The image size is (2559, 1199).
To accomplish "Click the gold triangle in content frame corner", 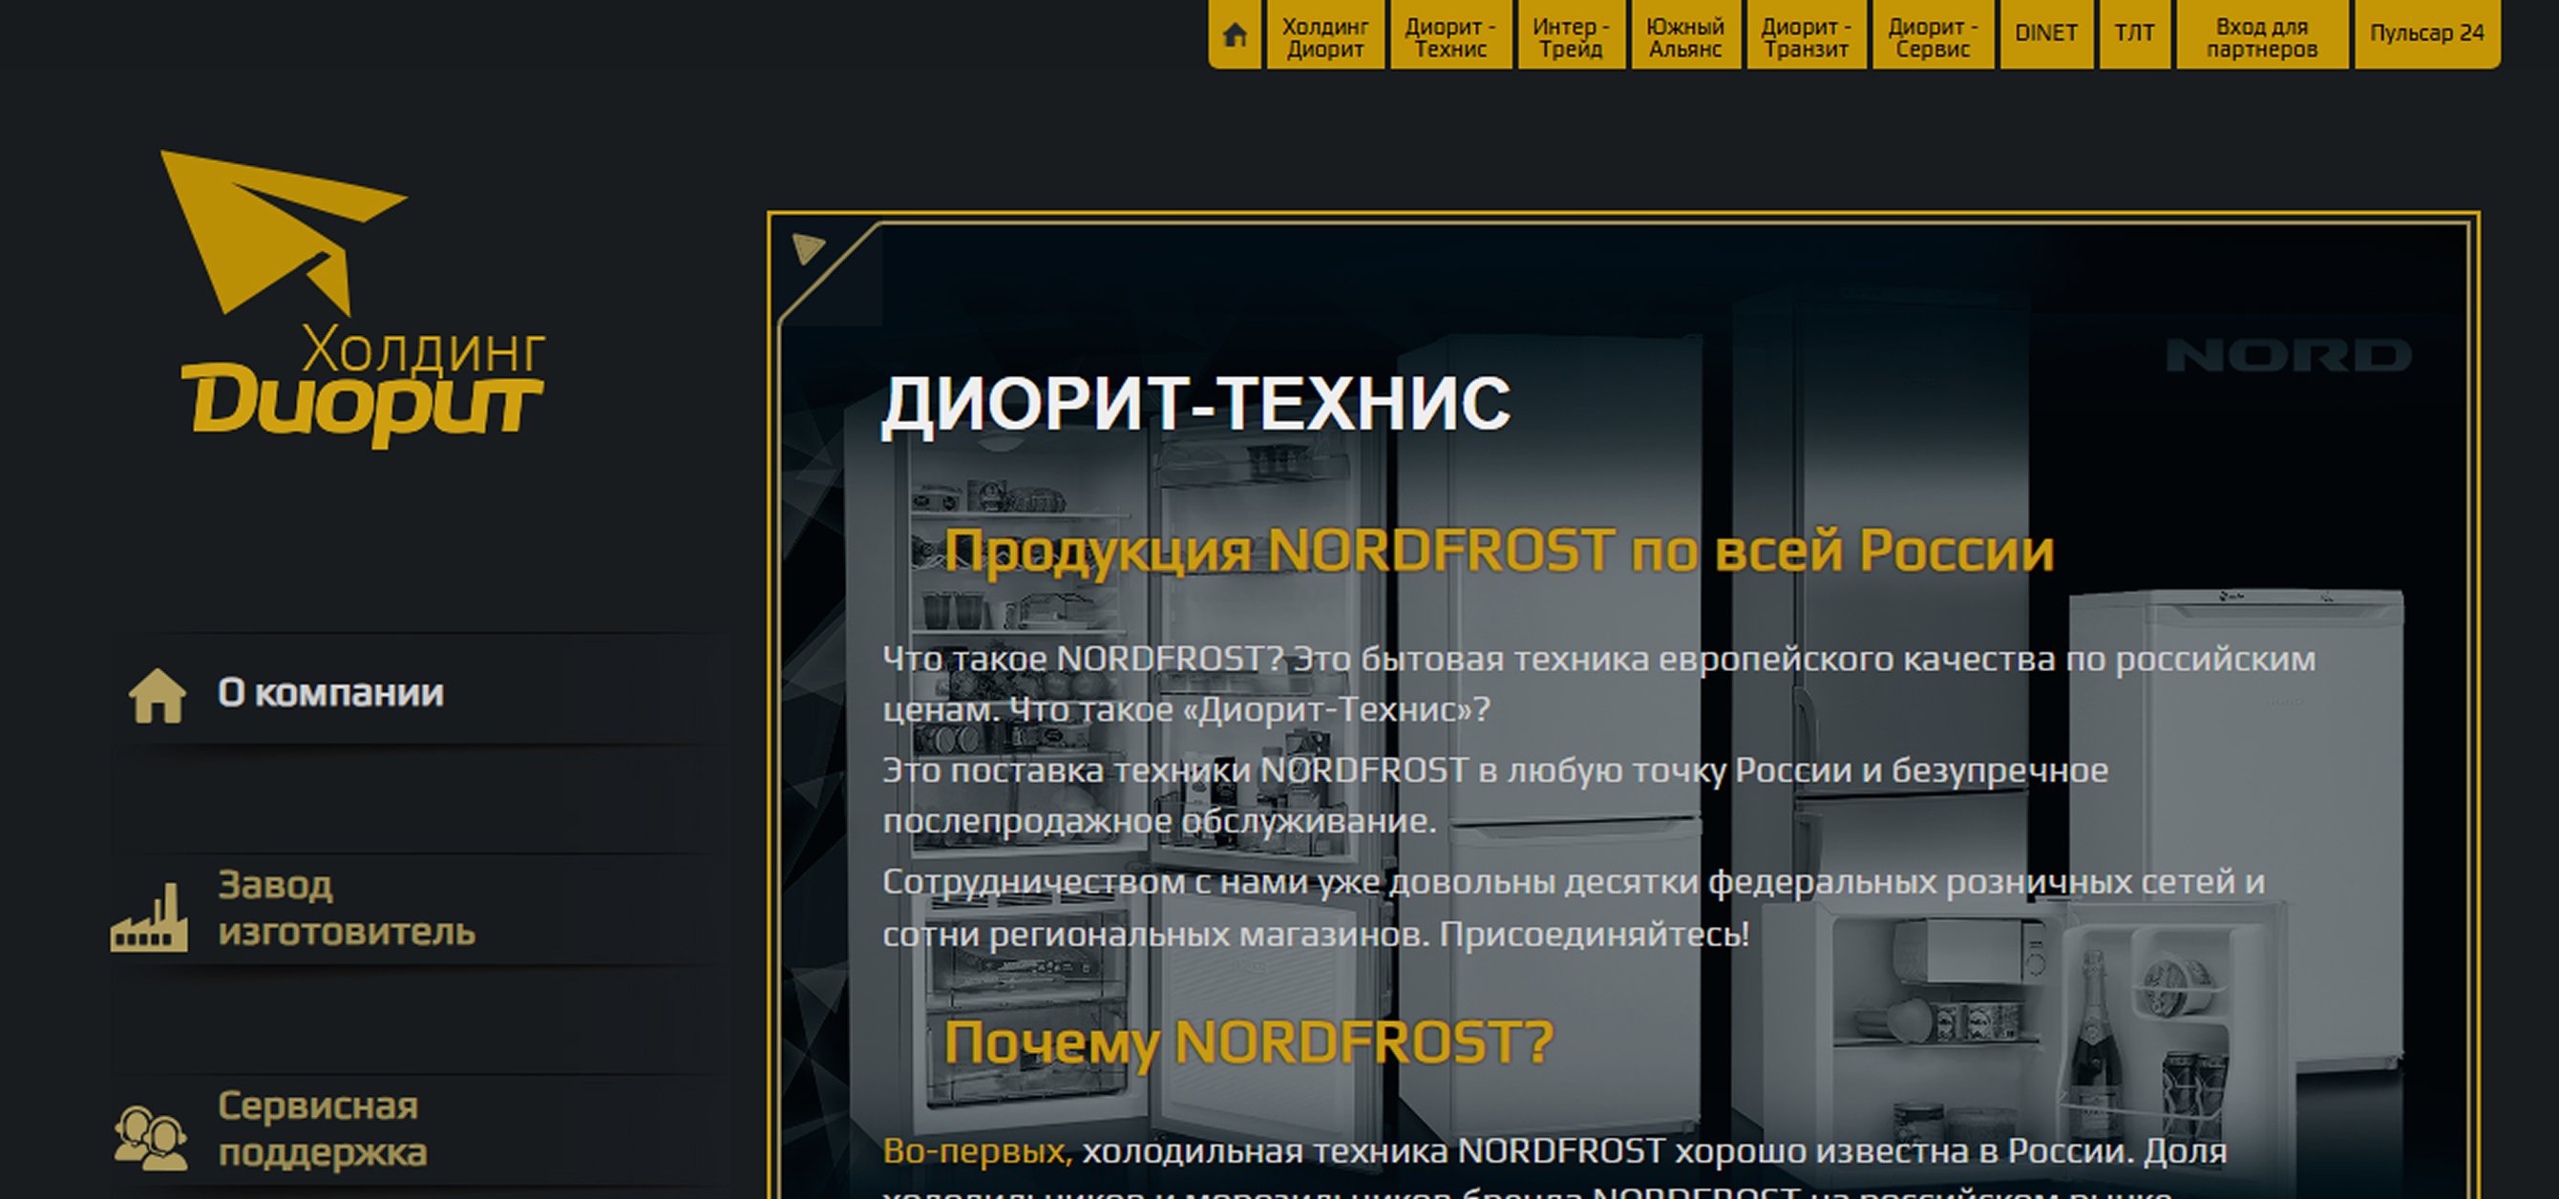I will click(x=807, y=248).
